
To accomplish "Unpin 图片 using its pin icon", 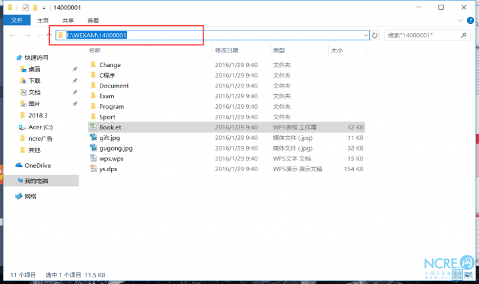I will point(75,104).
